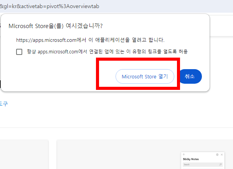The height and width of the screenshot is (169, 233).
Task: Click the URL text in the address bar
Action: [50, 7]
